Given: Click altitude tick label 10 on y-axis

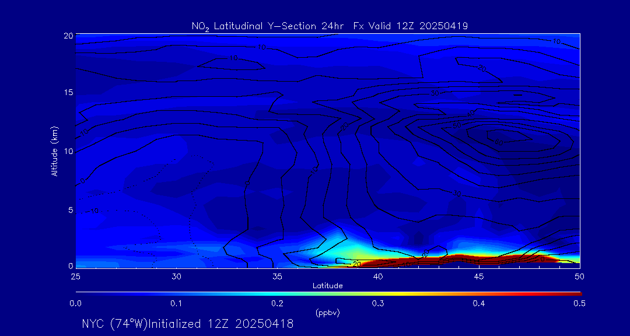Looking at the screenshot, I should (x=68, y=151).
